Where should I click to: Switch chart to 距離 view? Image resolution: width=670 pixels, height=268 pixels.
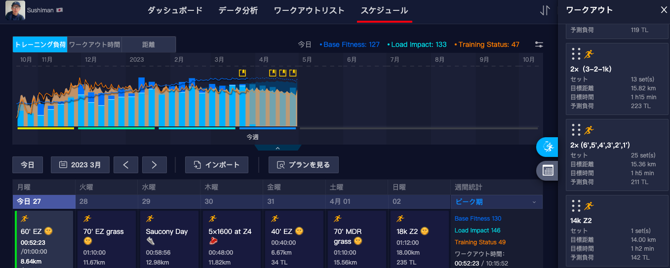tap(149, 44)
